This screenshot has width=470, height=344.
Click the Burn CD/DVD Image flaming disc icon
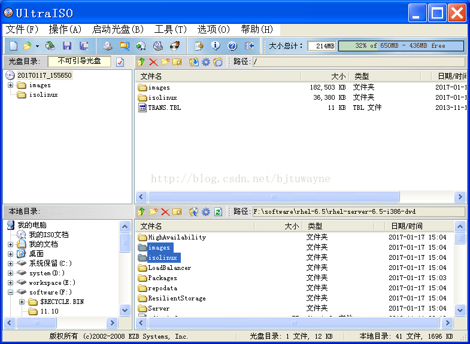pyautogui.click(x=175, y=46)
